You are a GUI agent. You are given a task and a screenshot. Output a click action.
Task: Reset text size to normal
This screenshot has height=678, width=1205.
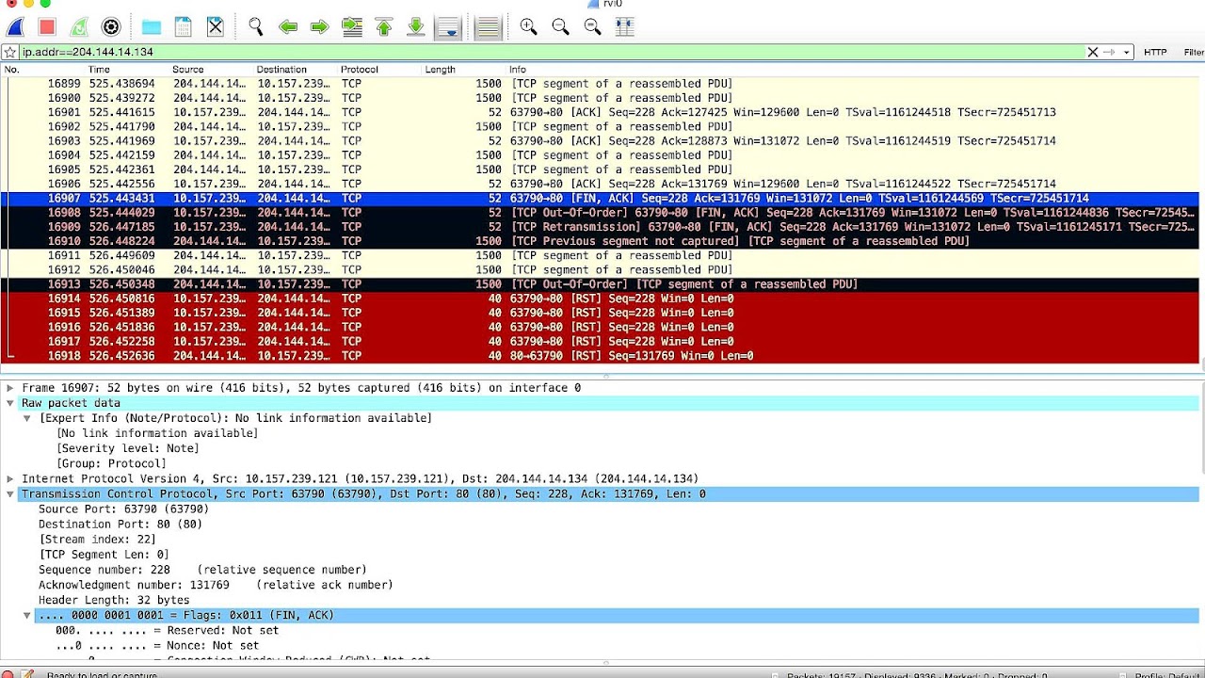592,27
